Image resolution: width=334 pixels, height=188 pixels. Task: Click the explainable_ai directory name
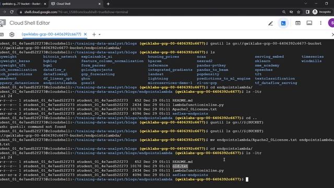click(97, 57)
